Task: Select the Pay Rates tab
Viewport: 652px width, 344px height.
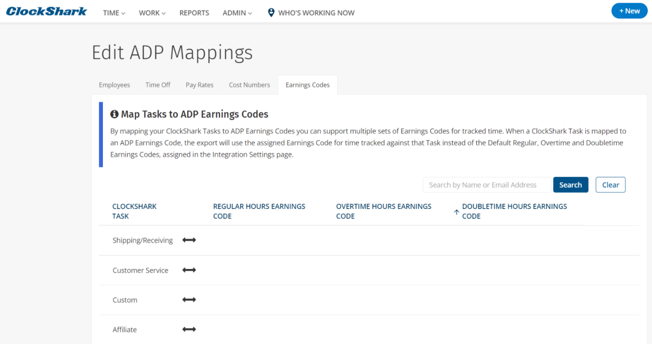Action: (x=199, y=85)
